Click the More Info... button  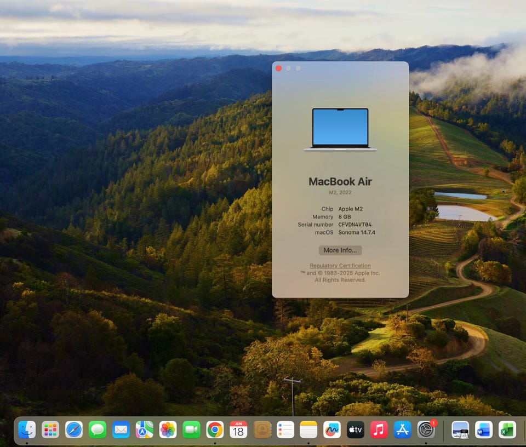coord(340,250)
